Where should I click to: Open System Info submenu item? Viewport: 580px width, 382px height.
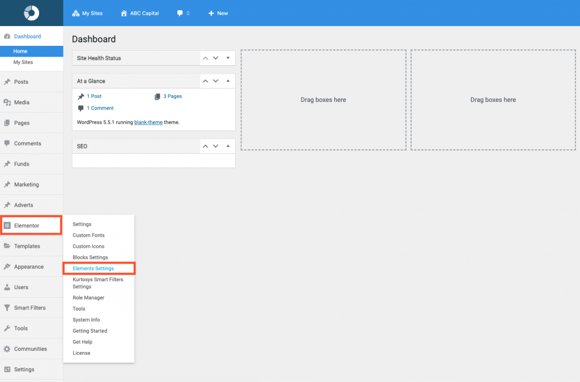pyautogui.click(x=86, y=320)
